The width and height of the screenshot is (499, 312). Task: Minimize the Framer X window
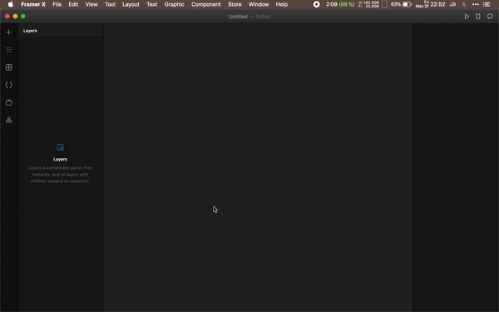click(15, 17)
